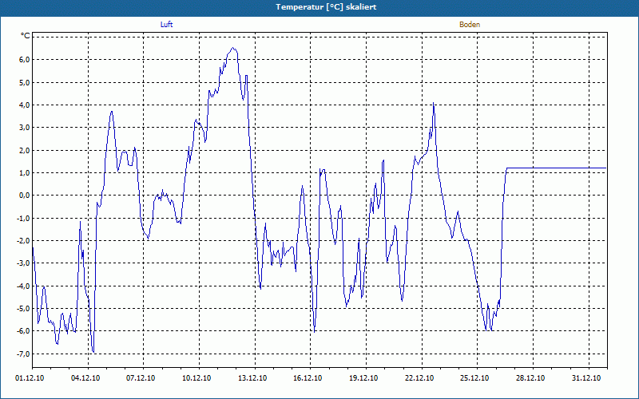
Task: Click the lowest dip near -7,0 on 04.12.10
Action: (x=93, y=352)
